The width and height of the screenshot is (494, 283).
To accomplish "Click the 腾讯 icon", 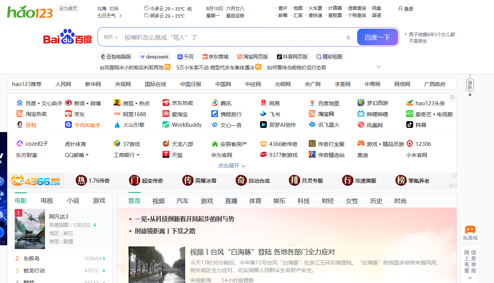I will [215, 103].
